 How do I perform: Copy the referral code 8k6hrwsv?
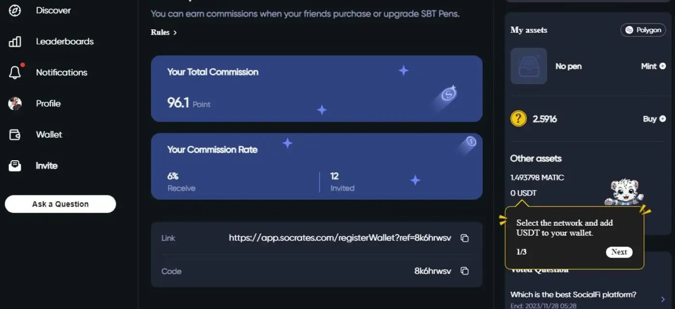click(464, 271)
